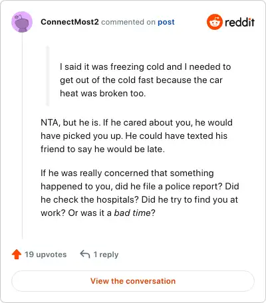Click the gray "commented on" text
This screenshot has width=266, height=303.
[128, 22]
